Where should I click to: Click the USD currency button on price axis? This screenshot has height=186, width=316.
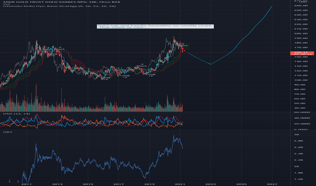tap(303, 2)
